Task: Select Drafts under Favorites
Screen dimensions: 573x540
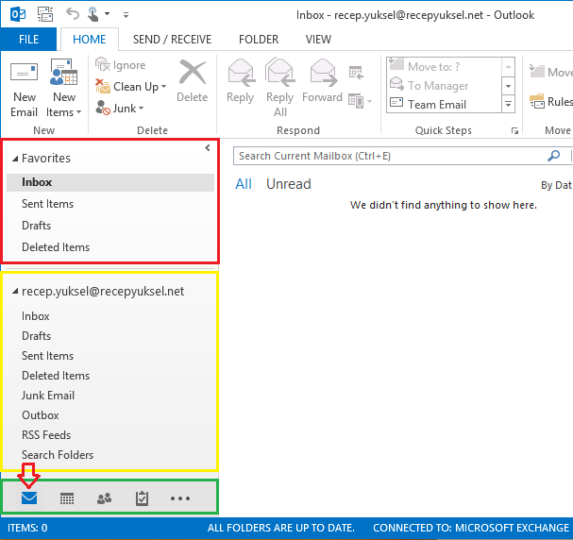Action: click(x=110, y=225)
